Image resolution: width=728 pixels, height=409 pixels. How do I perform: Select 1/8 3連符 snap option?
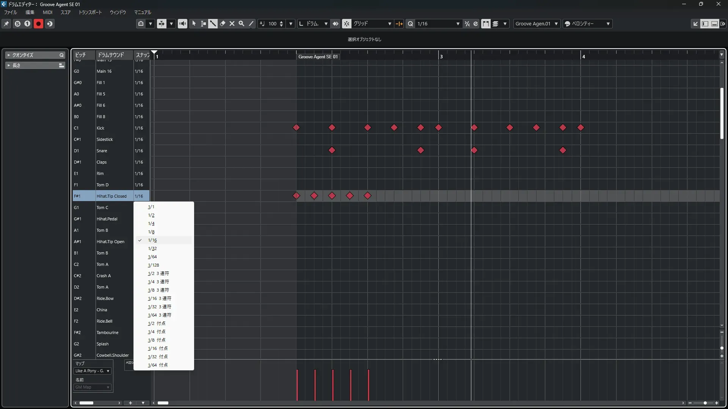coord(158,290)
